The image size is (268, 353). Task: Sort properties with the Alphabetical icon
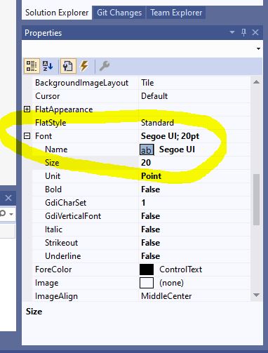[x=48, y=66]
